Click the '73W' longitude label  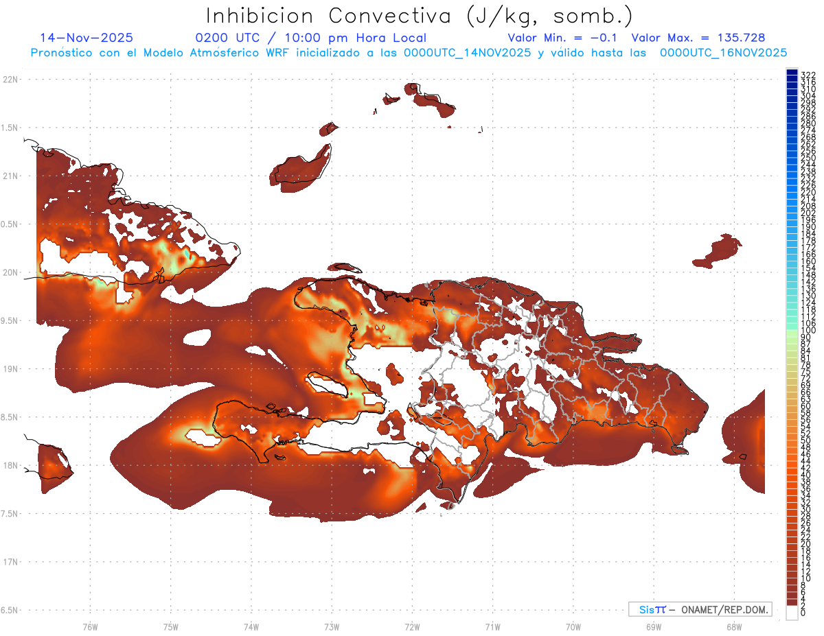pyautogui.click(x=332, y=626)
